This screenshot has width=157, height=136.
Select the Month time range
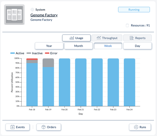coord(78,46)
